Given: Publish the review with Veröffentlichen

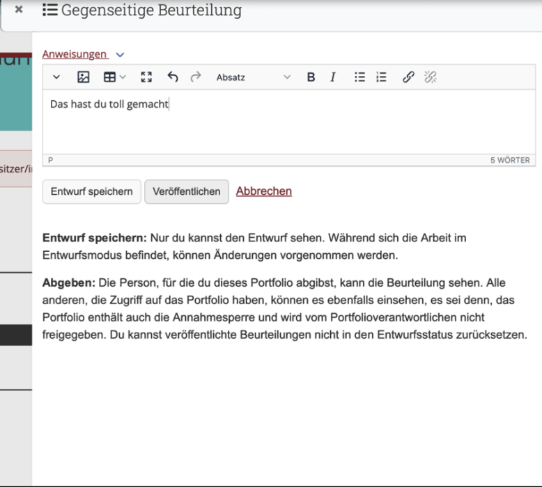Looking at the screenshot, I should pos(186,191).
